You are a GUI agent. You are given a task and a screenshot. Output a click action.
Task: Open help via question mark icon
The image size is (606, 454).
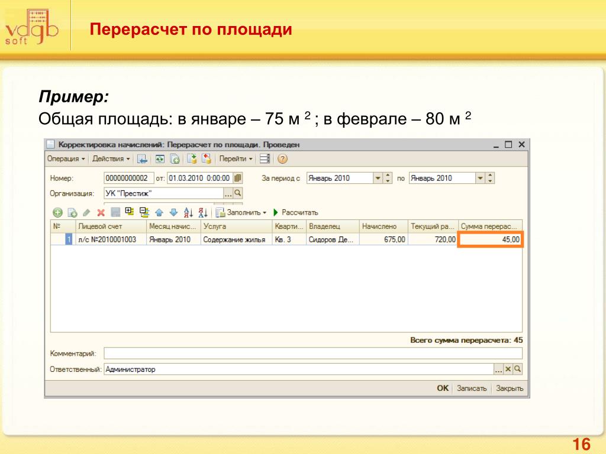282,158
